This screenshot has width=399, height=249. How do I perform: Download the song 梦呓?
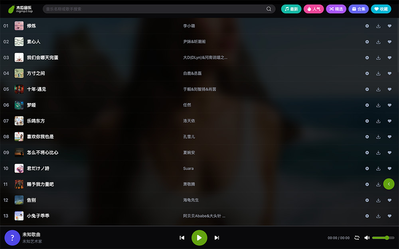[378, 105]
